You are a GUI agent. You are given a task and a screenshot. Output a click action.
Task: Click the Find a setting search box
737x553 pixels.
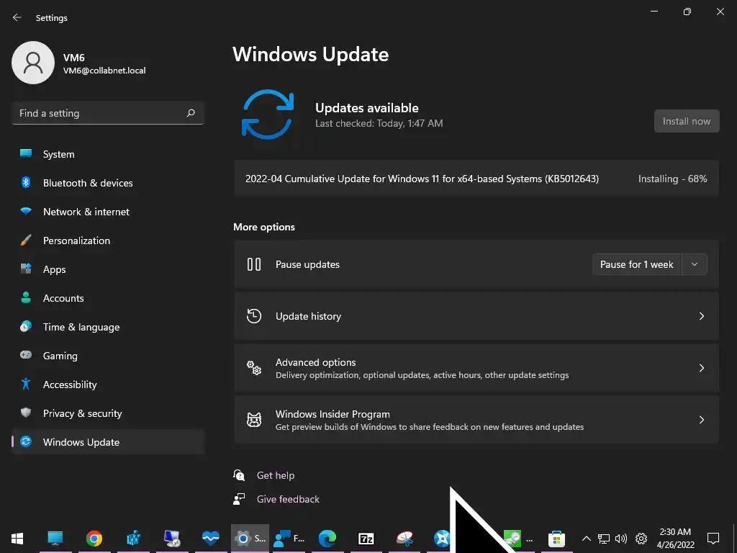tap(108, 113)
